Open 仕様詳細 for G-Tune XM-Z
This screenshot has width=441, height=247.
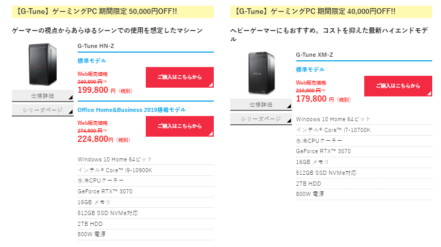[261, 105]
